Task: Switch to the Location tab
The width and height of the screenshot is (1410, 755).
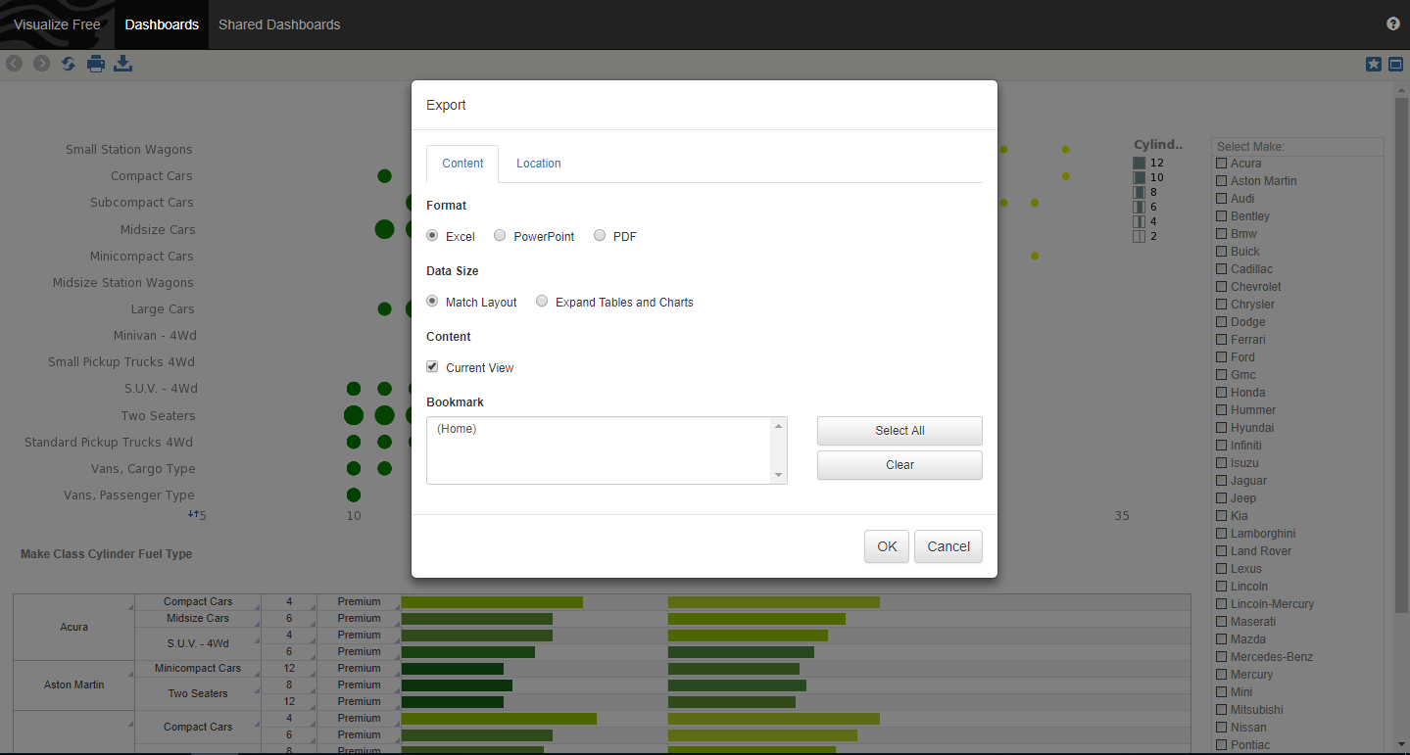Action: (x=539, y=164)
